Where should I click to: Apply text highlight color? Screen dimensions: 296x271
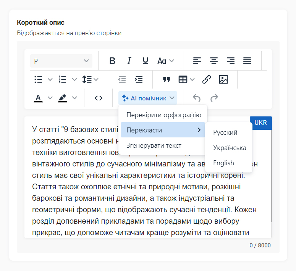tap(63, 98)
